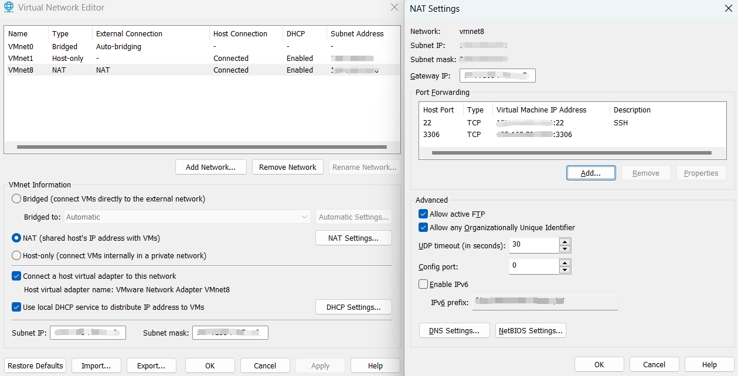
Task: Click Config port value field
Action: click(534, 266)
